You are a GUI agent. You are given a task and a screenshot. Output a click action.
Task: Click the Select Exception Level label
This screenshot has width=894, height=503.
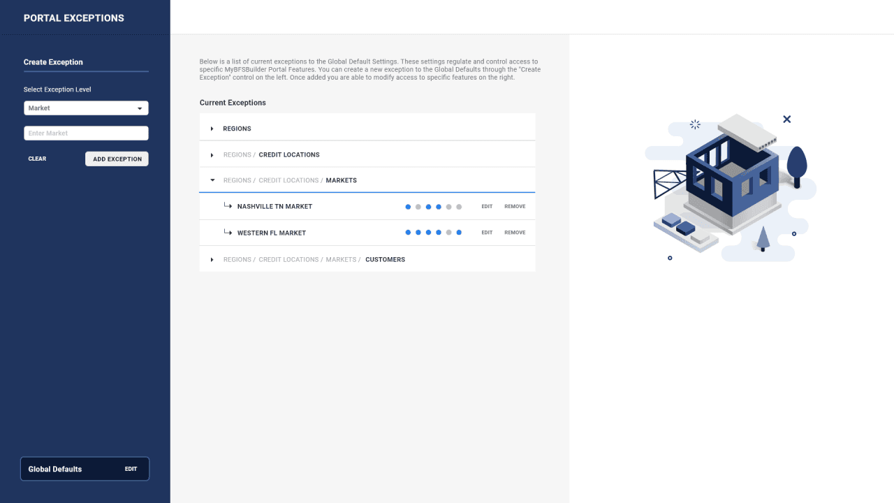(x=57, y=89)
